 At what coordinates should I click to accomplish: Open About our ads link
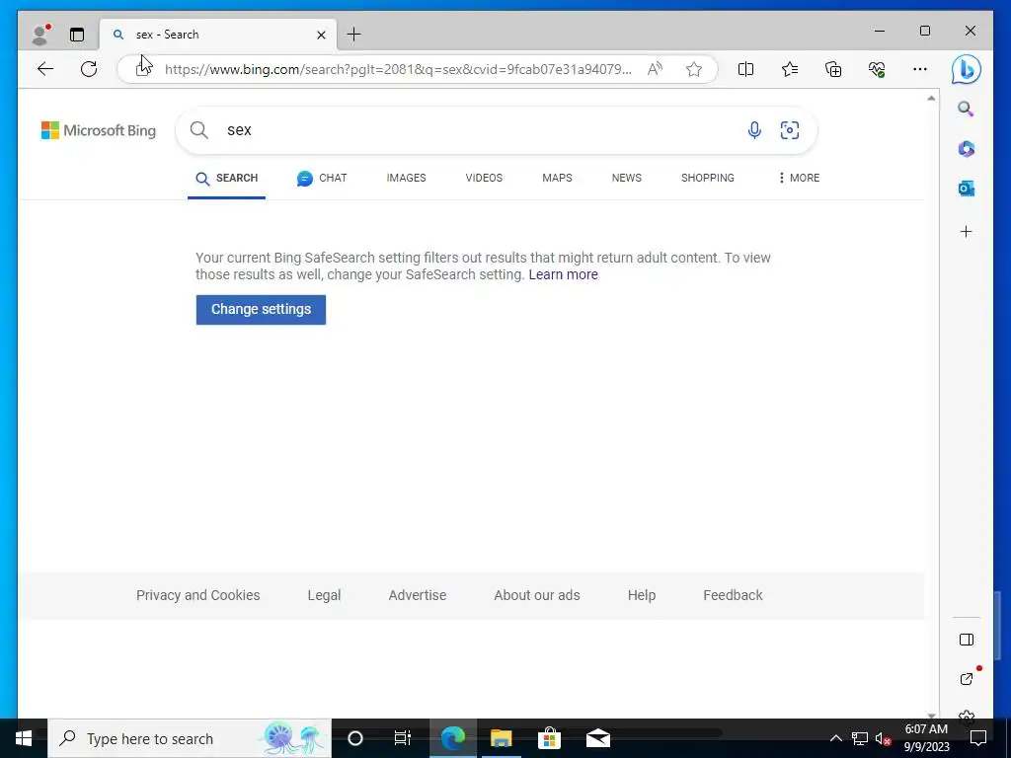click(x=536, y=595)
